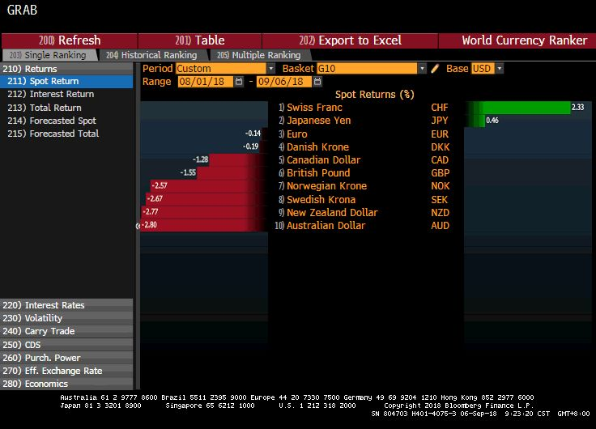This screenshot has height=429, width=596.
Task: Click the red -2.80 Australian Dollar bar
Action: click(205, 225)
